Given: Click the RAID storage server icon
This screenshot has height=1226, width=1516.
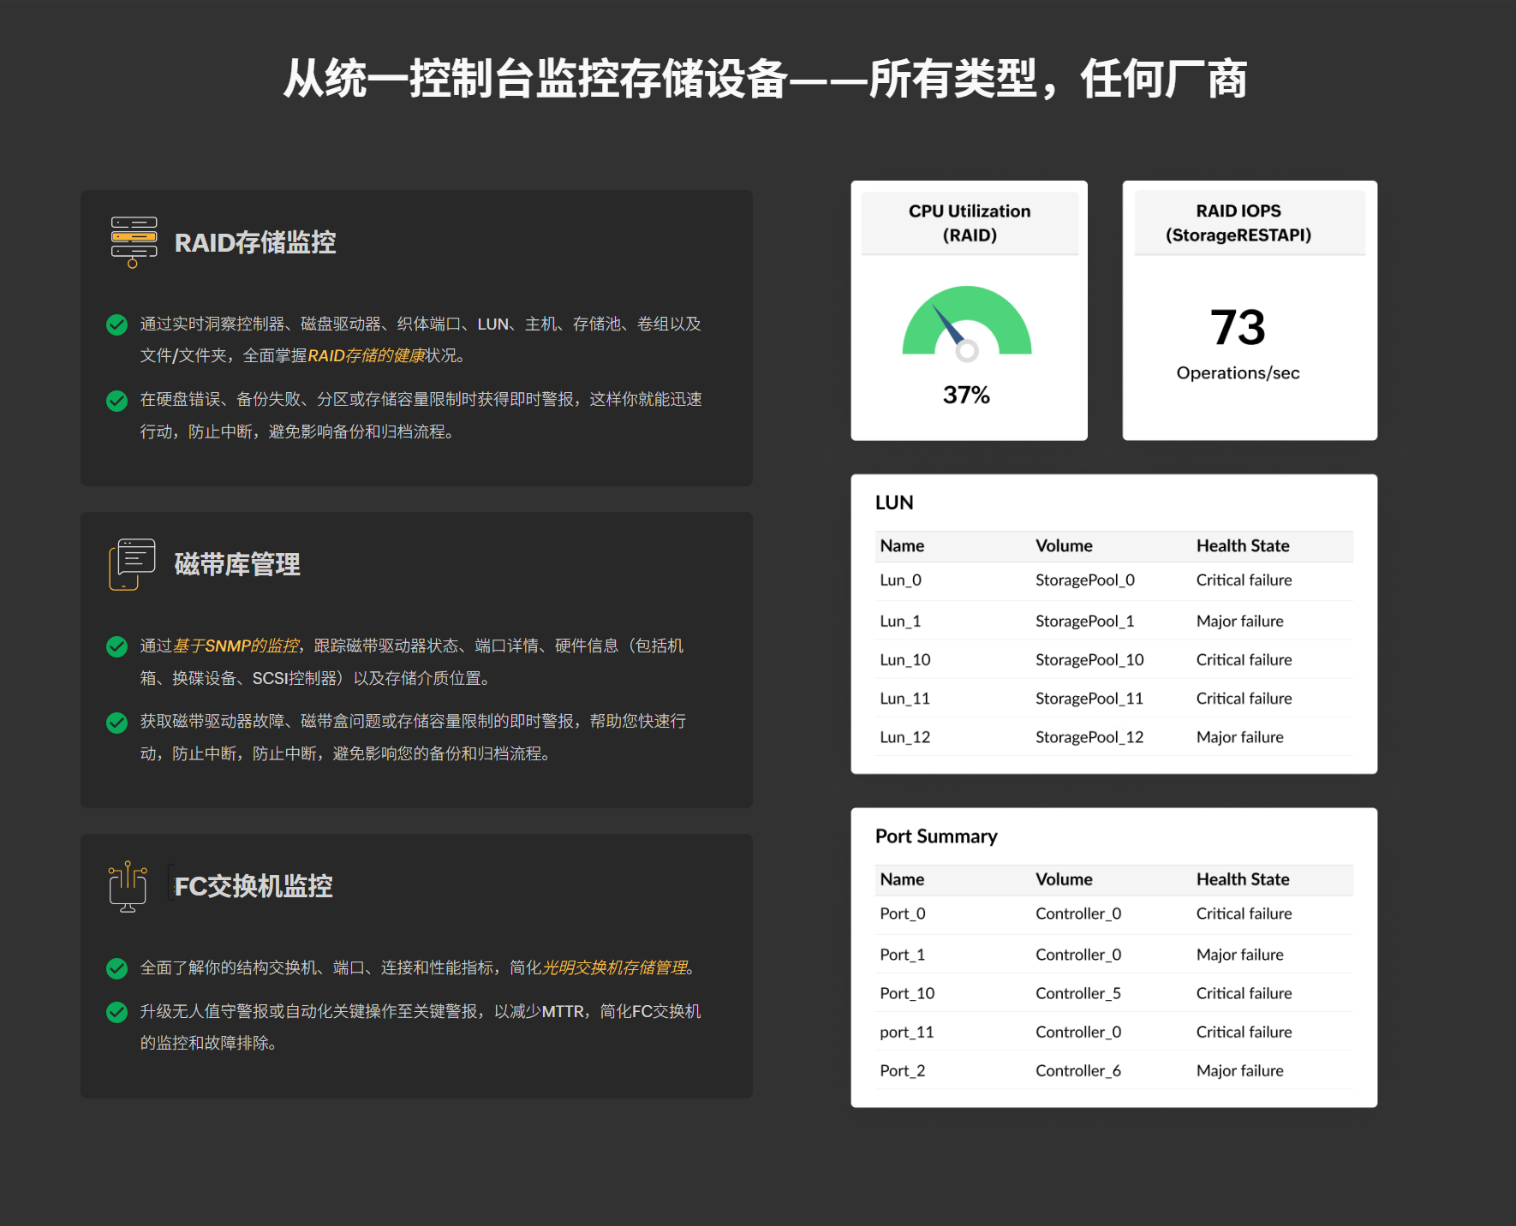Looking at the screenshot, I should [x=134, y=242].
